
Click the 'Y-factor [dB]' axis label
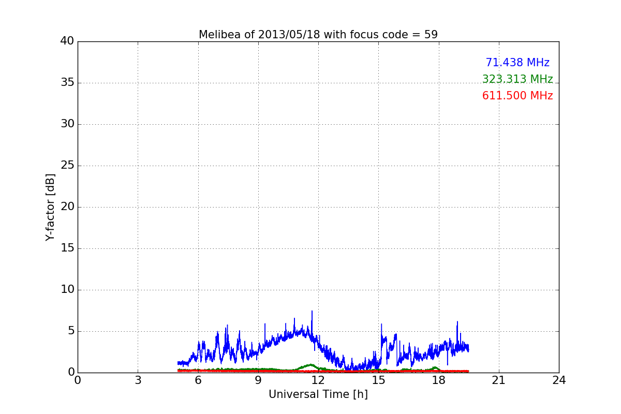coord(50,207)
